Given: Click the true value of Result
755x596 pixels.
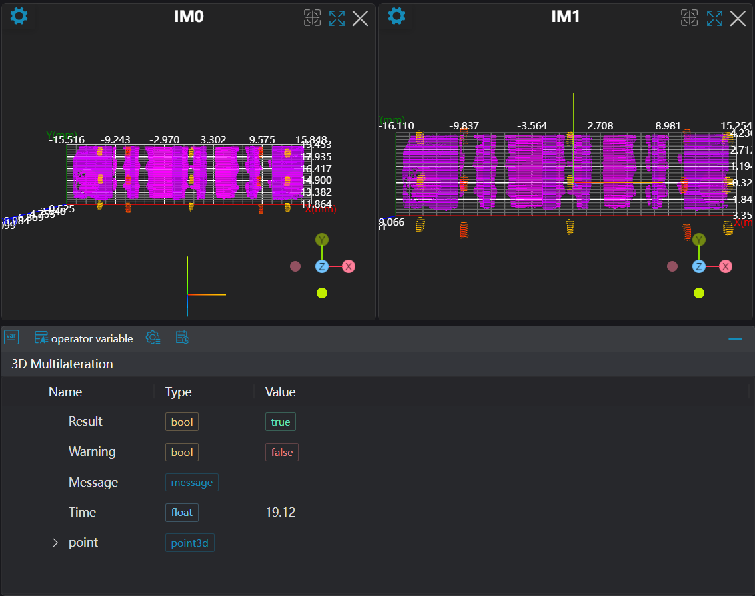Looking at the screenshot, I should 281,422.
